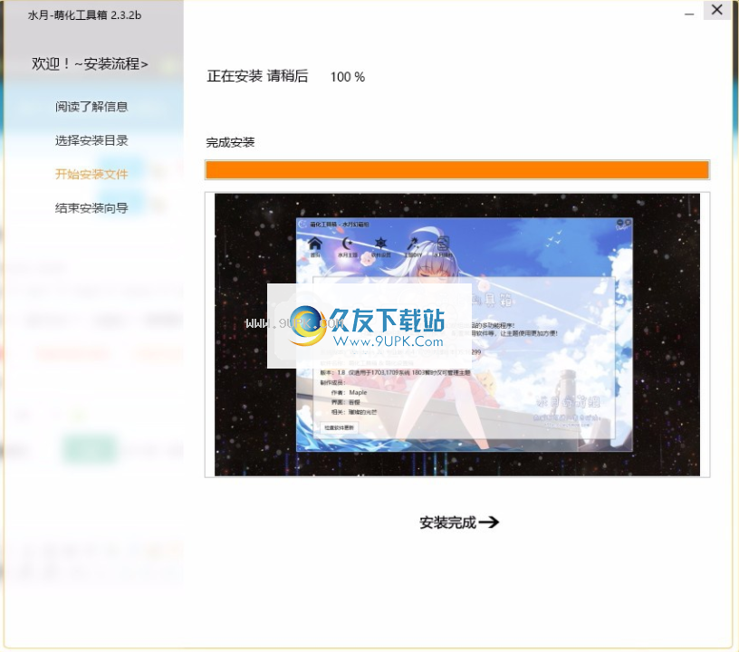This screenshot has height=652, width=739.
Task: Click the preview screenshot thumbnail
Action: pos(457,334)
